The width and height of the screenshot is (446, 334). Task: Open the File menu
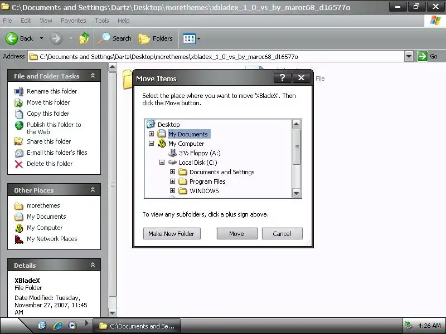(7, 21)
